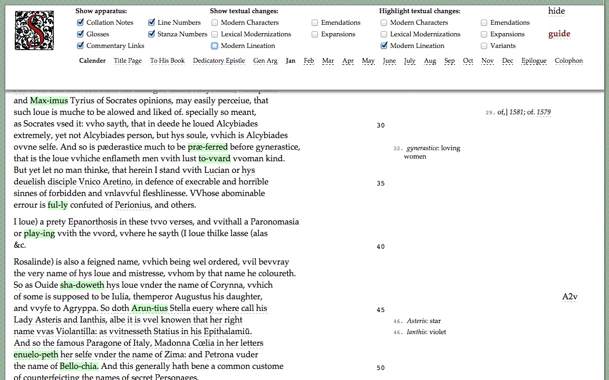
Task: Select the Colophon navigation link
Action: 568,61
